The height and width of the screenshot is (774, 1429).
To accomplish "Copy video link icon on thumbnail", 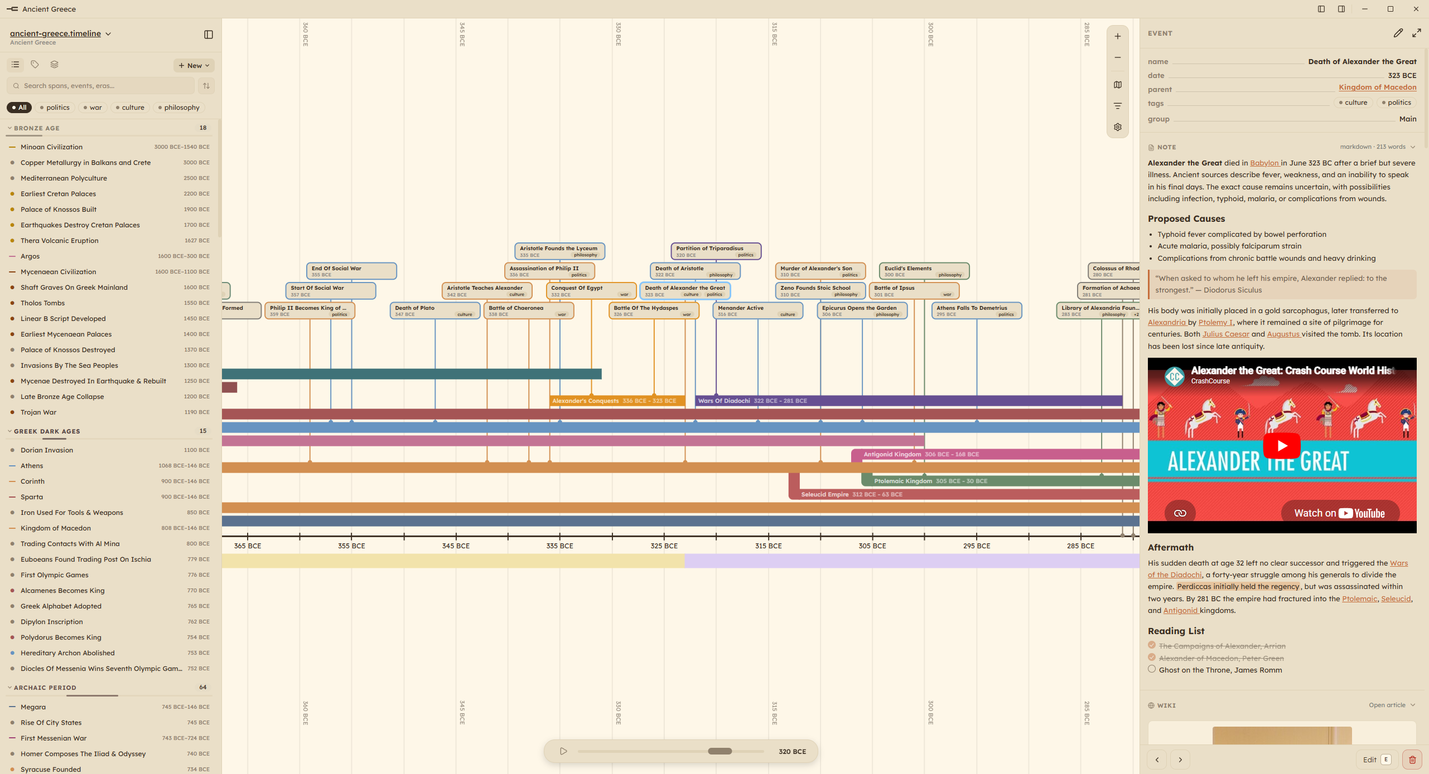I will click(x=1180, y=513).
